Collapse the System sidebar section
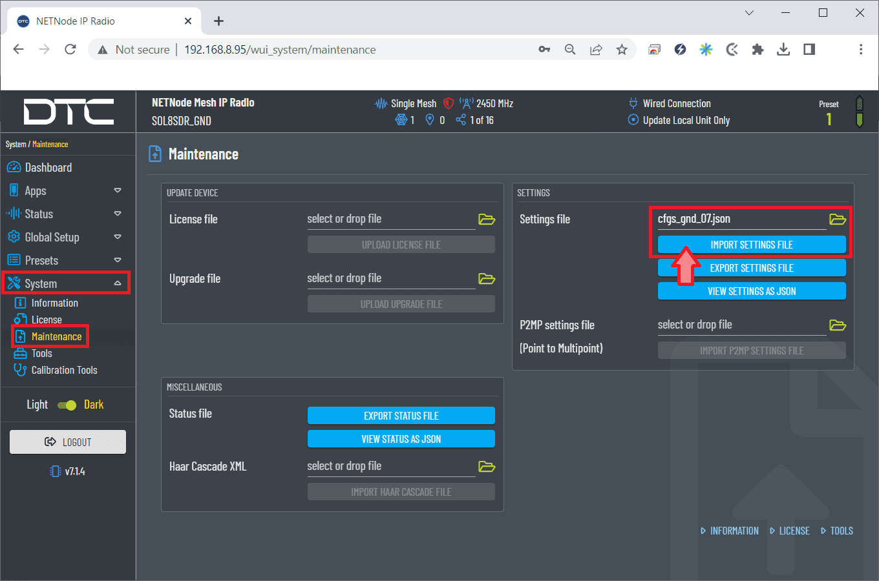Screen dimensions: 879x581 tap(118, 284)
